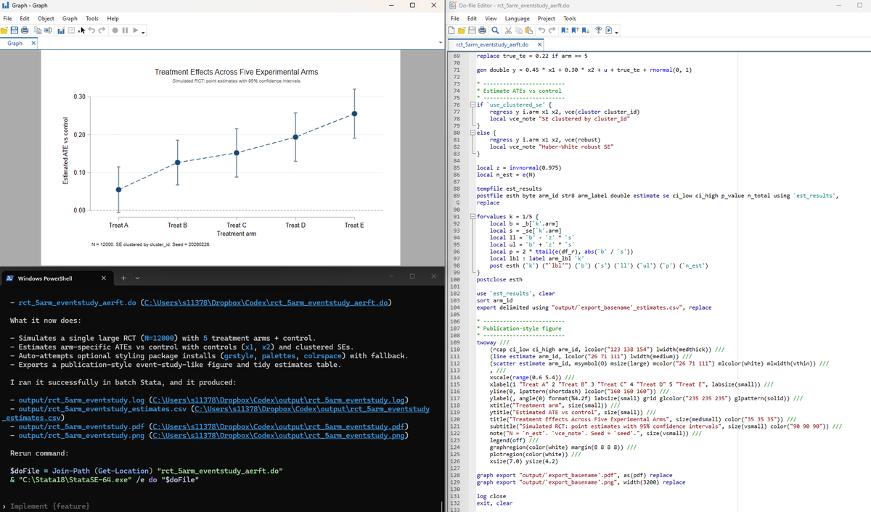The image size is (871, 512).
Task: Click the Find magnifier in Do-file Editor
Action: pos(495,30)
